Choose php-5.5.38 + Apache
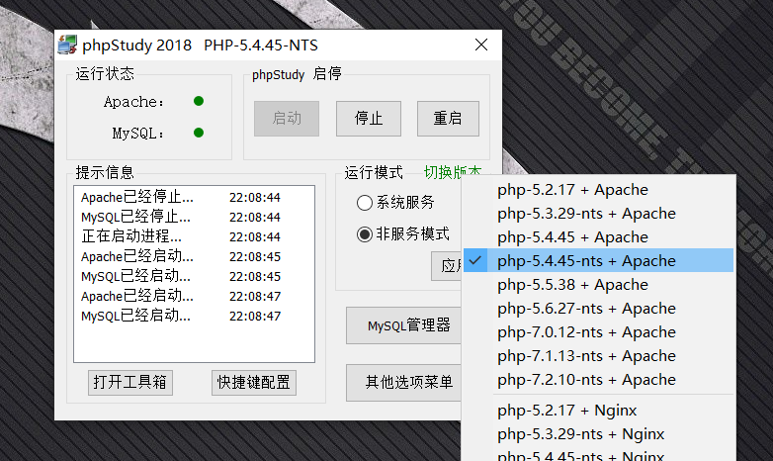The height and width of the screenshot is (461, 773). tap(598, 284)
